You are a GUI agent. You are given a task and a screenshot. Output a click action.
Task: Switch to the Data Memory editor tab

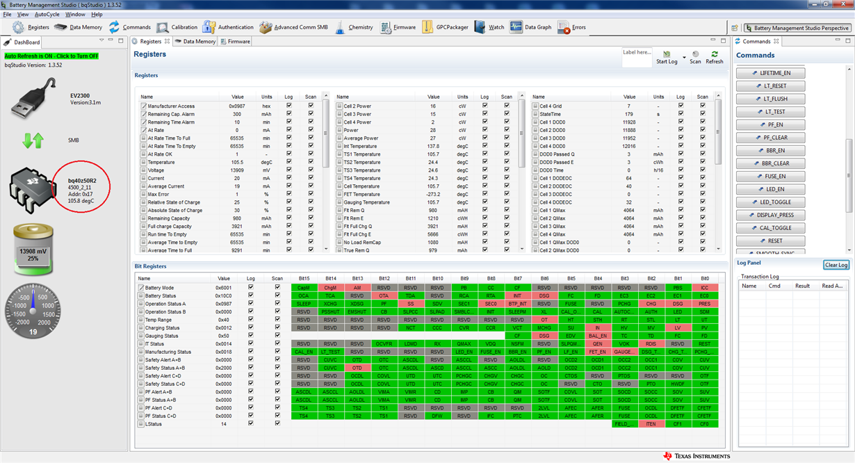(195, 42)
